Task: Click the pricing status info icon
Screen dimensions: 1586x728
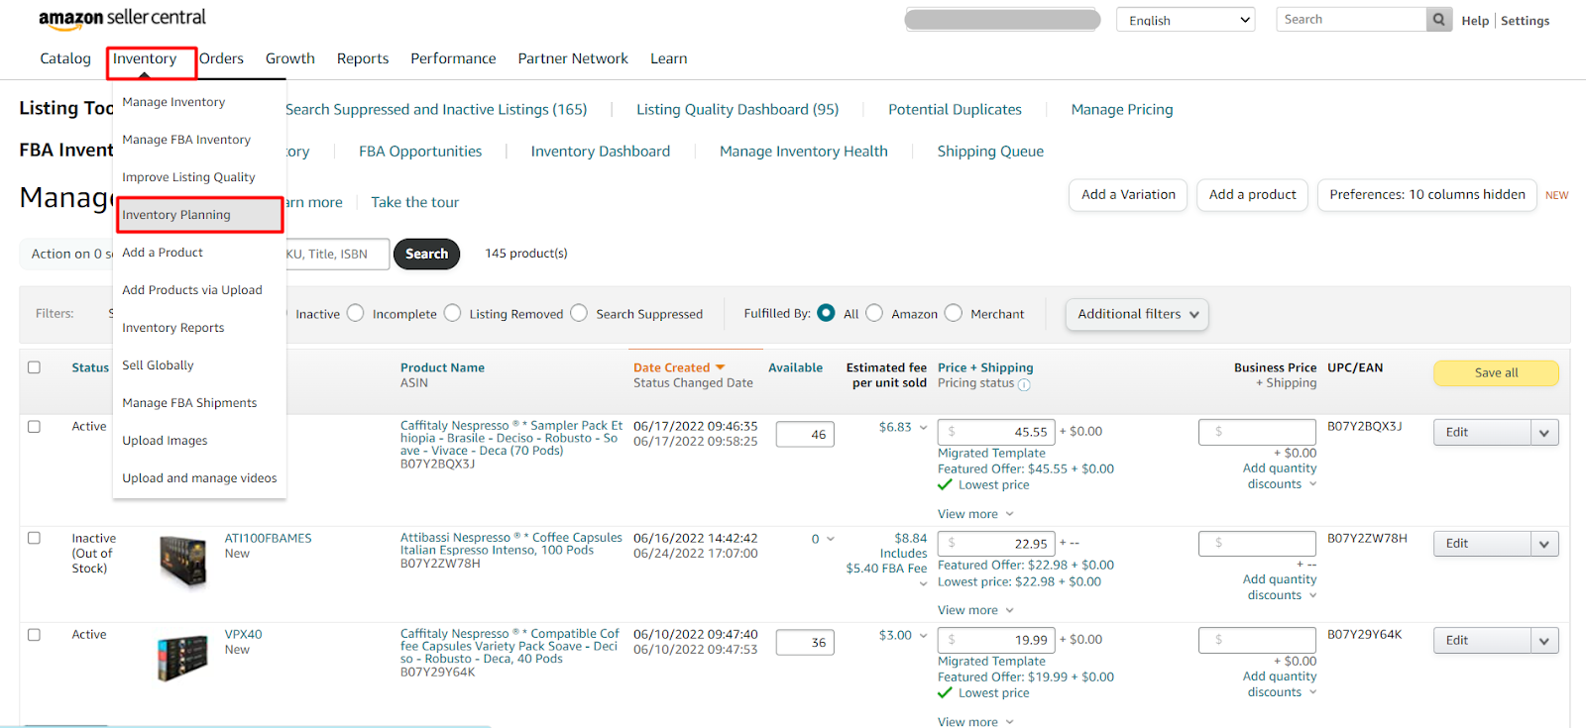Action: tap(1024, 384)
